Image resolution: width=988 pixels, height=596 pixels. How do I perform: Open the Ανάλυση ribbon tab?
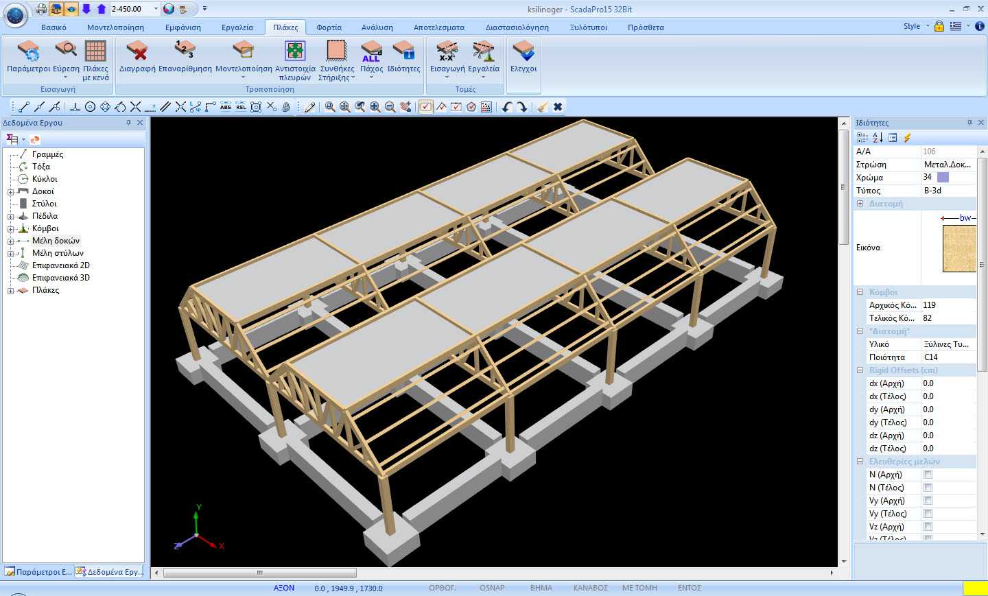(377, 27)
